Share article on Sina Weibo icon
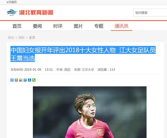 (x=21, y=80)
